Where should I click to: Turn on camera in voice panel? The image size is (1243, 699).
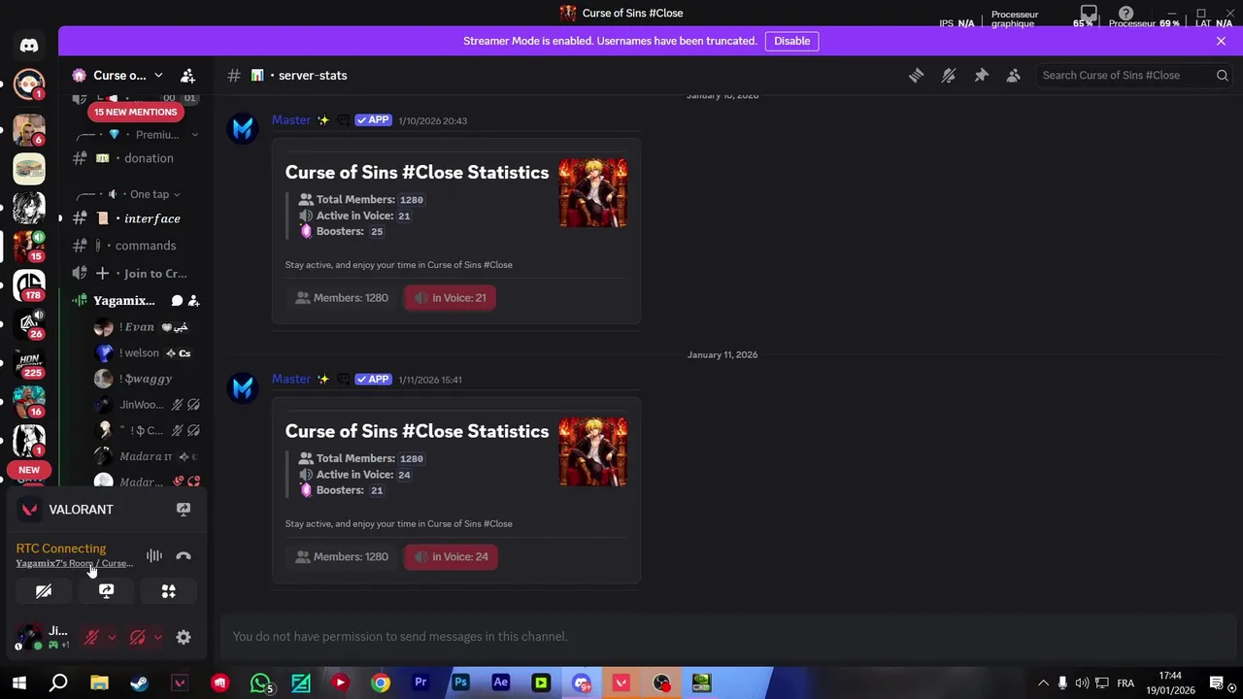click(x=44, y=590)
